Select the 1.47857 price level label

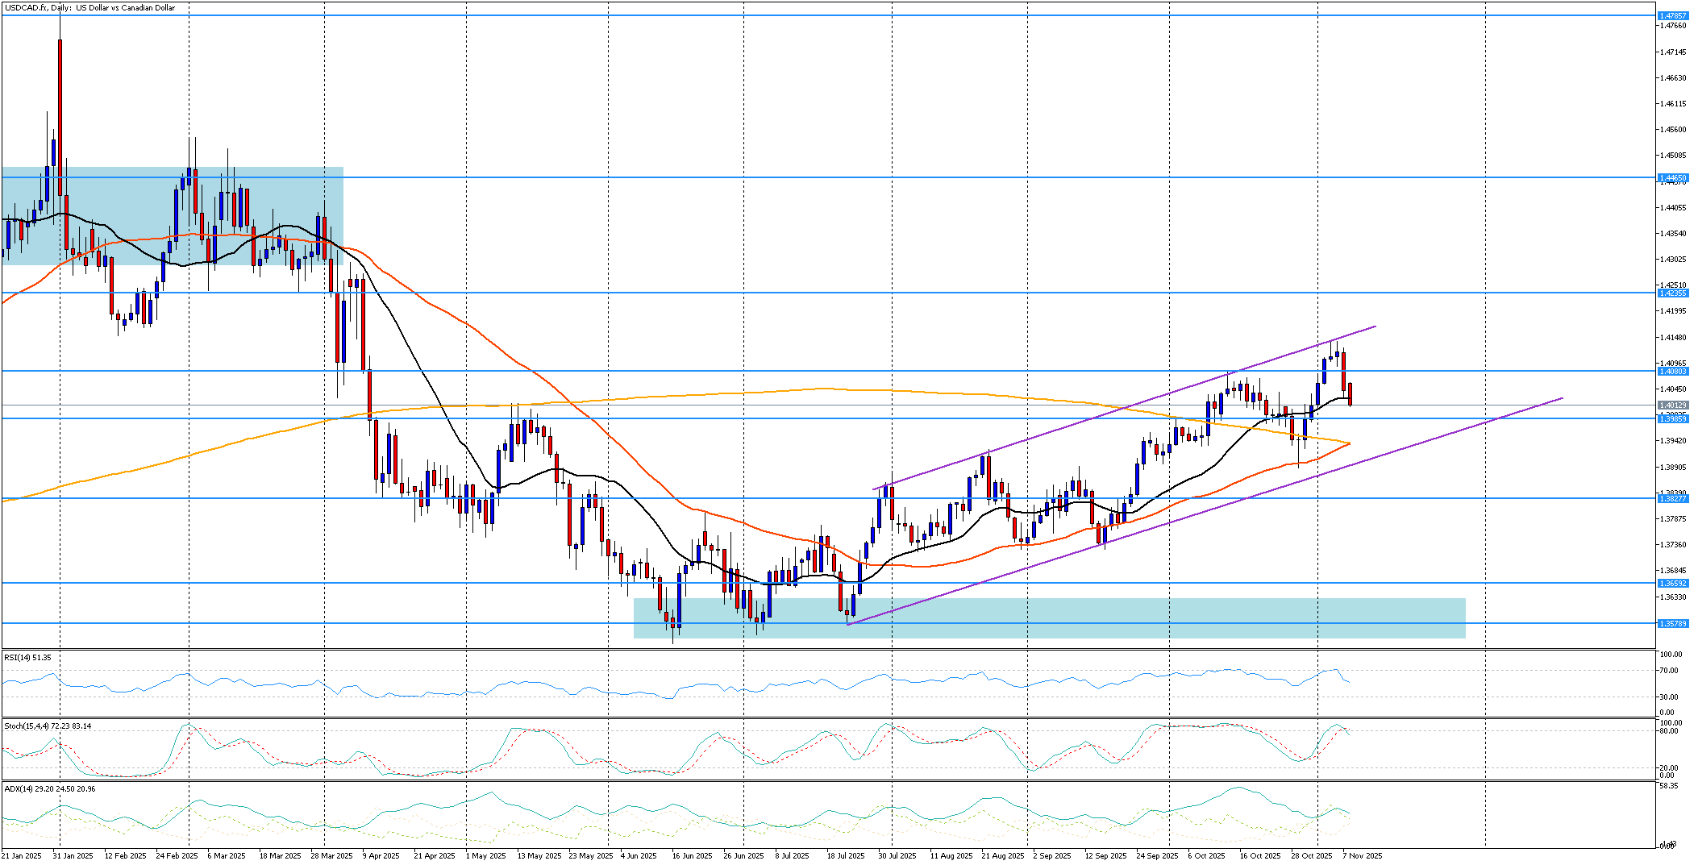pyautogui.click(x=1672, y=15)
